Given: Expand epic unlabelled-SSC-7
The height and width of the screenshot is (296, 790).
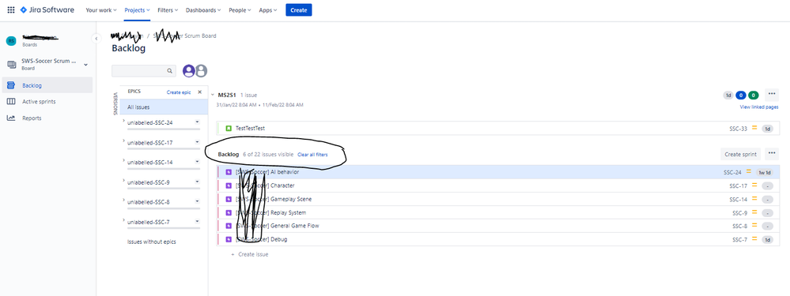Looking at the screenshot, I should [124, 219].
